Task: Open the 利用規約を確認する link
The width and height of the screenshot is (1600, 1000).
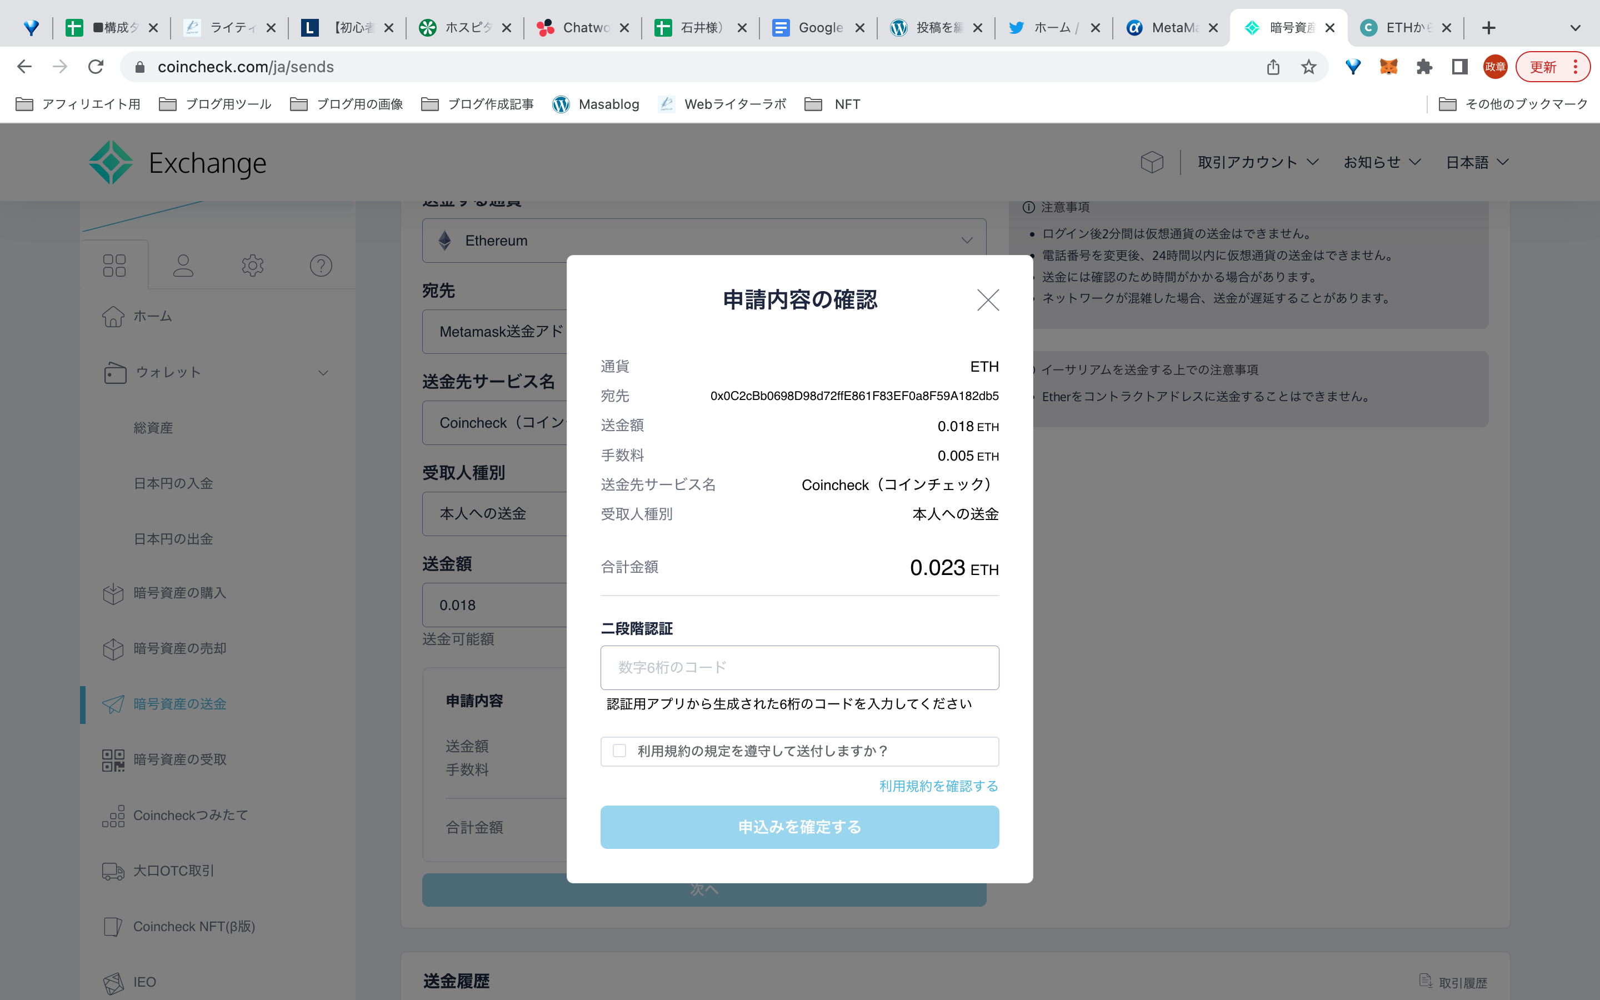Action: [938, 786]
